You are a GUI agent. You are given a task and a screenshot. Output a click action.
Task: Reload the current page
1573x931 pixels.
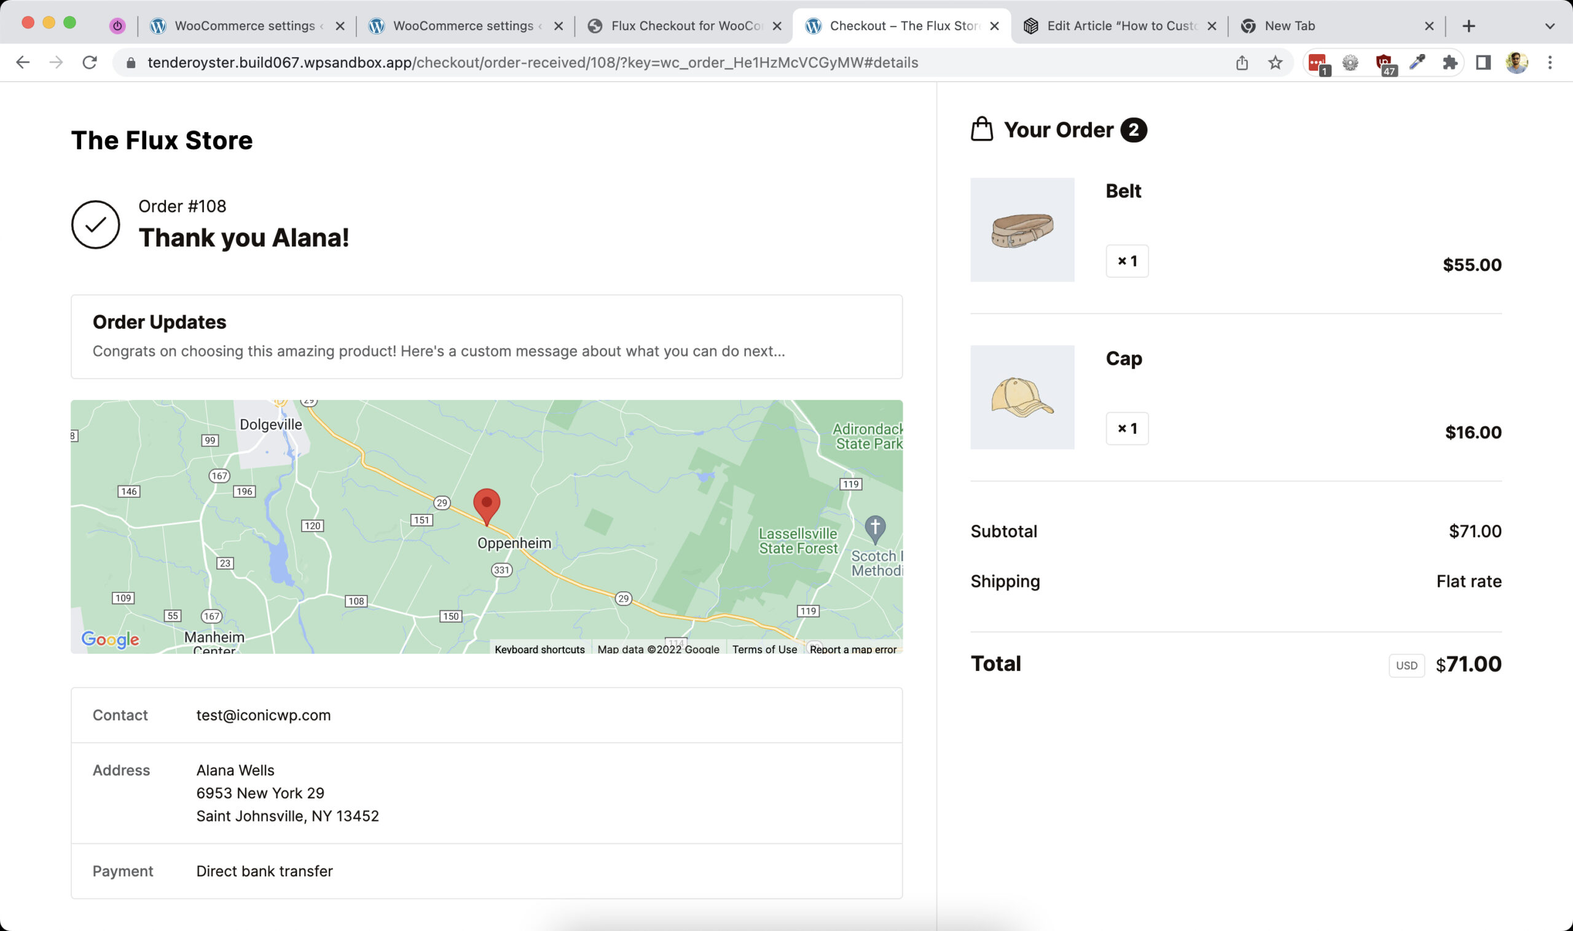click(90, 63)
